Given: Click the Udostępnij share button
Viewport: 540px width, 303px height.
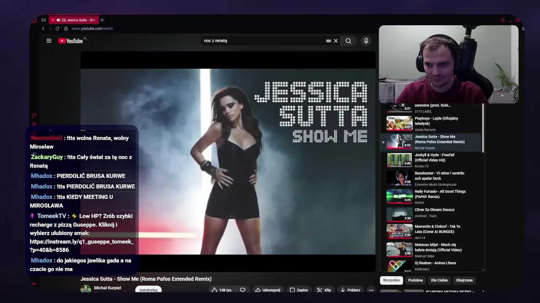Looking at the screenshot, I should click(267, 290).
